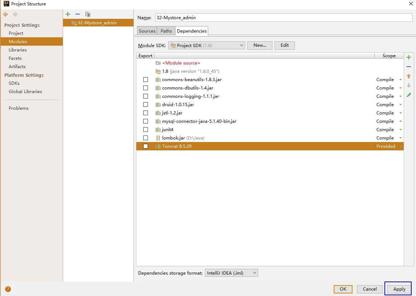The width and height of the screenshot is (416, 296).
Task: Add a dependency with the green plus
Action: [x=409, y=57]
